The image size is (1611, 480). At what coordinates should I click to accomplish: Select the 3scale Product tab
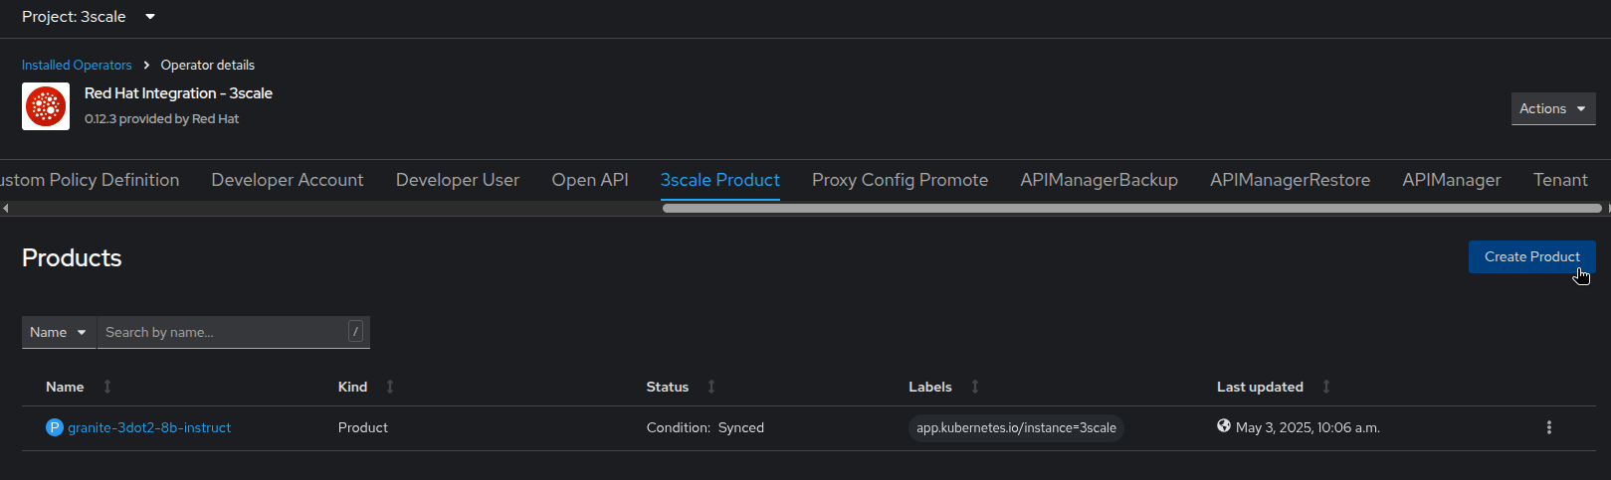coord(720,180)
